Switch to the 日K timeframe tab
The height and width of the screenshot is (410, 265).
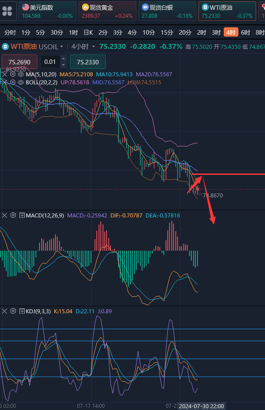pyautogui.click(x=88, y=32)
